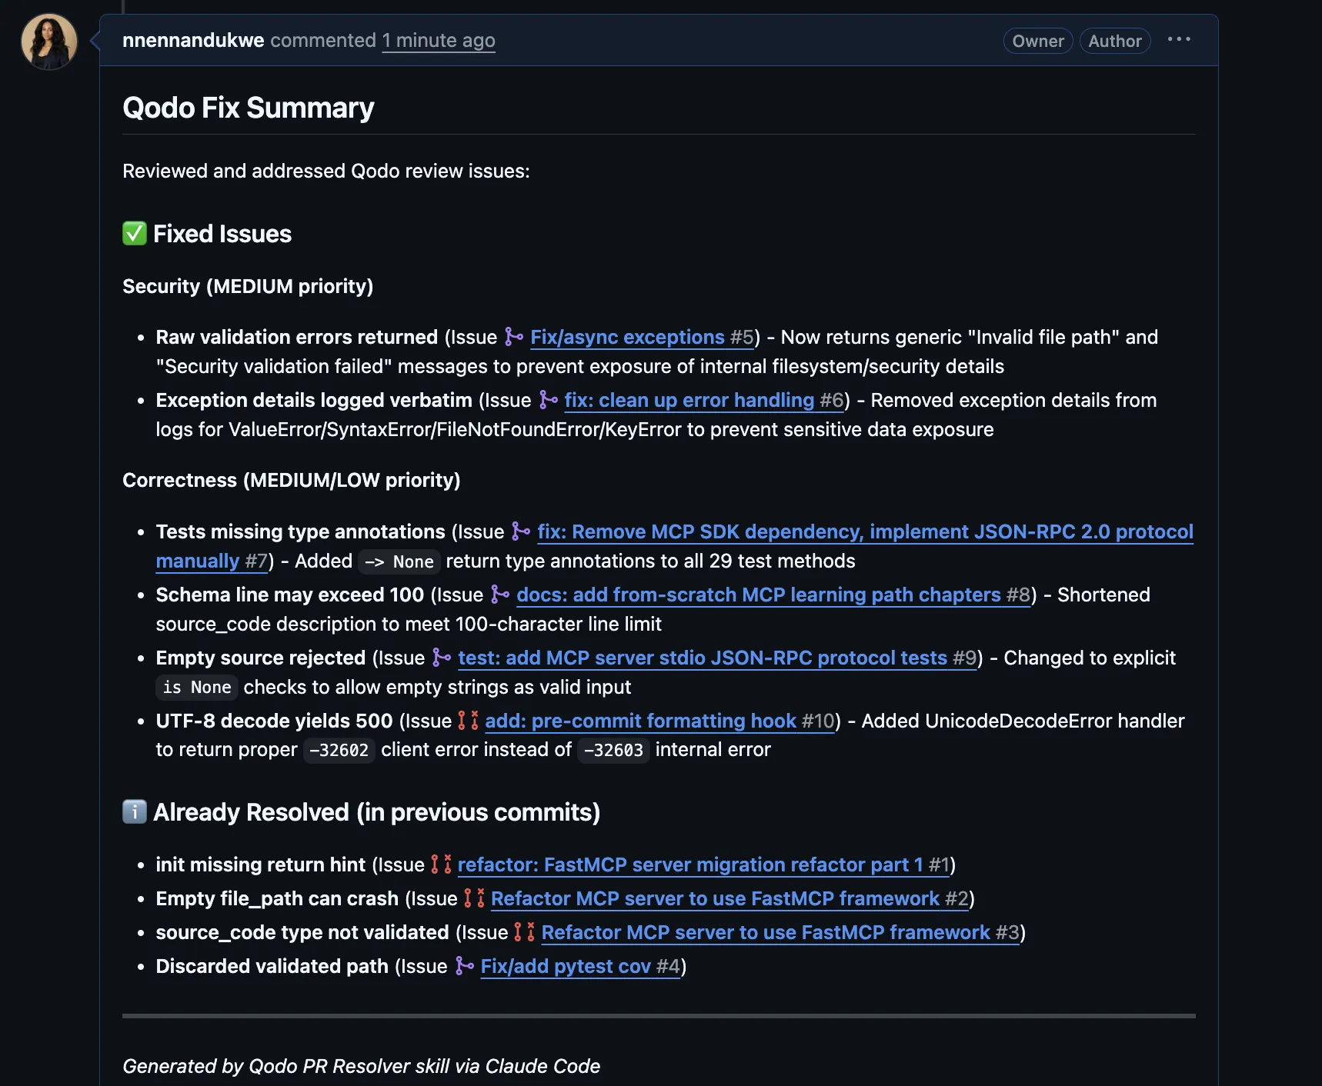Click merged icon before 'fix: clean up error handling'
This screenshot has width=1322, height=1086.
click(548, 400)
